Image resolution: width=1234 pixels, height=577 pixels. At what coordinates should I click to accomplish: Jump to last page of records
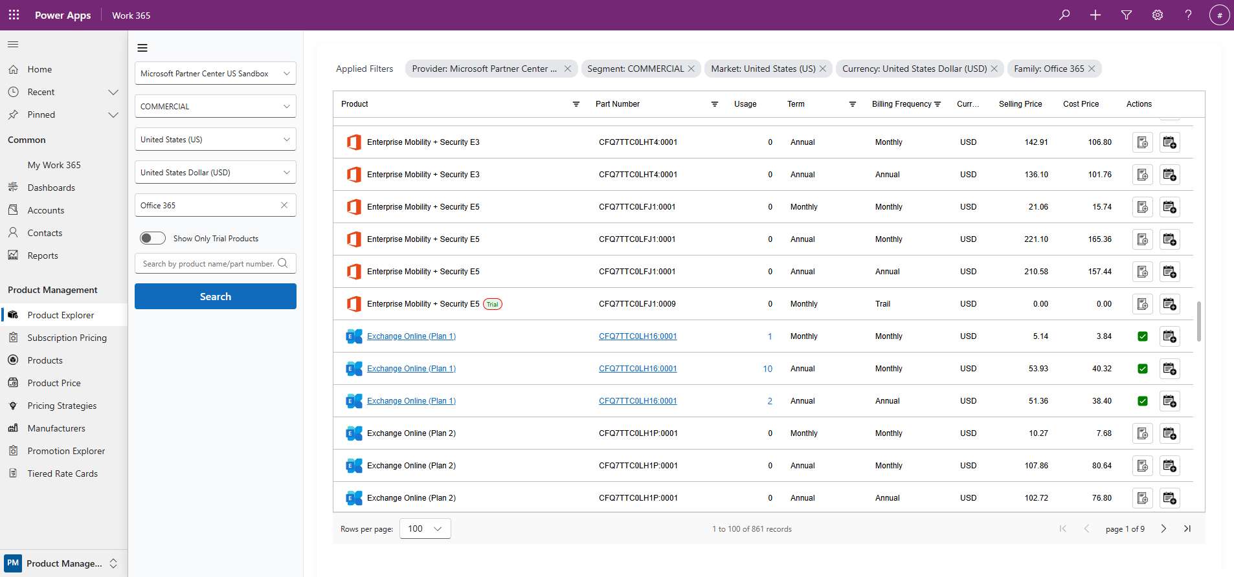point(1187,528)
